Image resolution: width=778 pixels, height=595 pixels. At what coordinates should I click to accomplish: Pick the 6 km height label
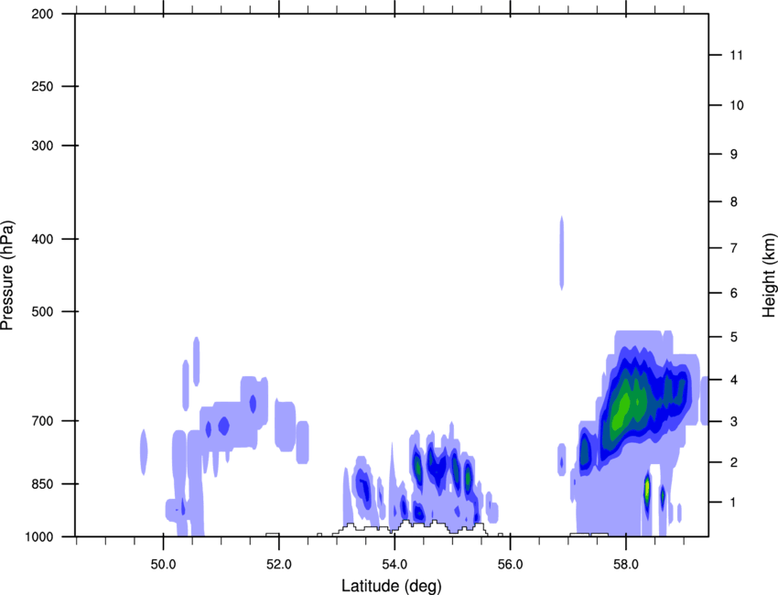[x=734, y=293]
